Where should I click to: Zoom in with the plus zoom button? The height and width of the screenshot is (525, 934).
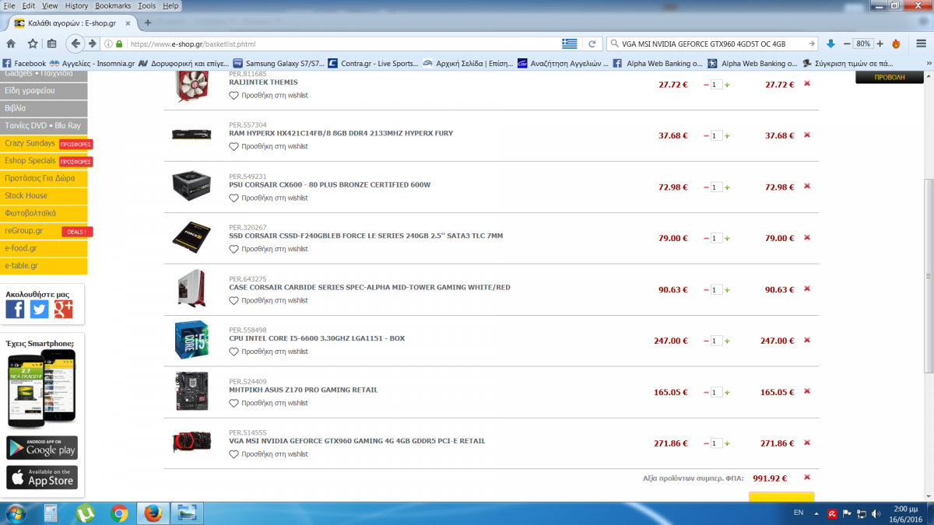coord(880,44)
